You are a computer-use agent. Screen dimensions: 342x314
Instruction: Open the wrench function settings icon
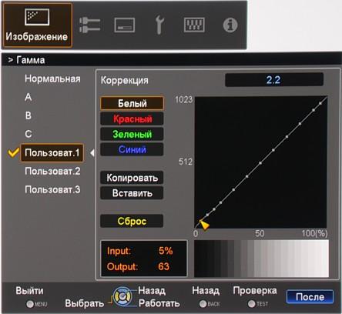point(159,25)
